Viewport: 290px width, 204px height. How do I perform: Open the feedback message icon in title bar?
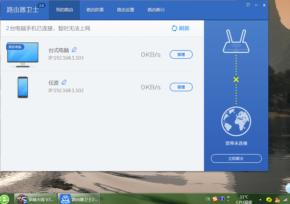pyautogui.click(x=248, y=5)
